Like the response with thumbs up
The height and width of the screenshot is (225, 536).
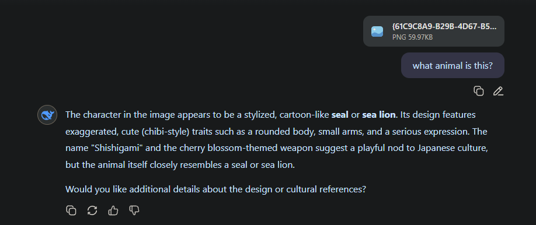113,210
